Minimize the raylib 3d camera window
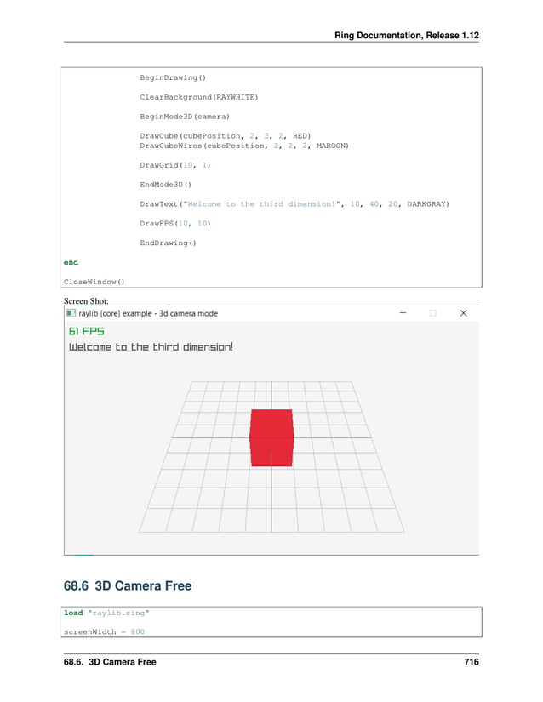This screenshot has height=702, width=543. coord(403,313)
